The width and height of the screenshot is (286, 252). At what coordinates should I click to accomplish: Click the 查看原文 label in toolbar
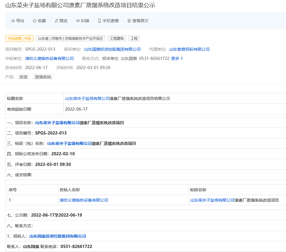(x=140, y=21)
